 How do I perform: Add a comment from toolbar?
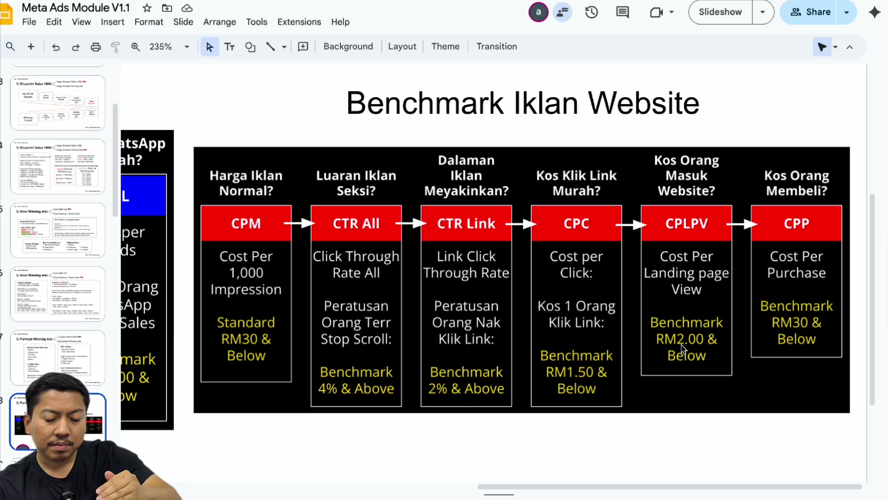tap(303, 47)
